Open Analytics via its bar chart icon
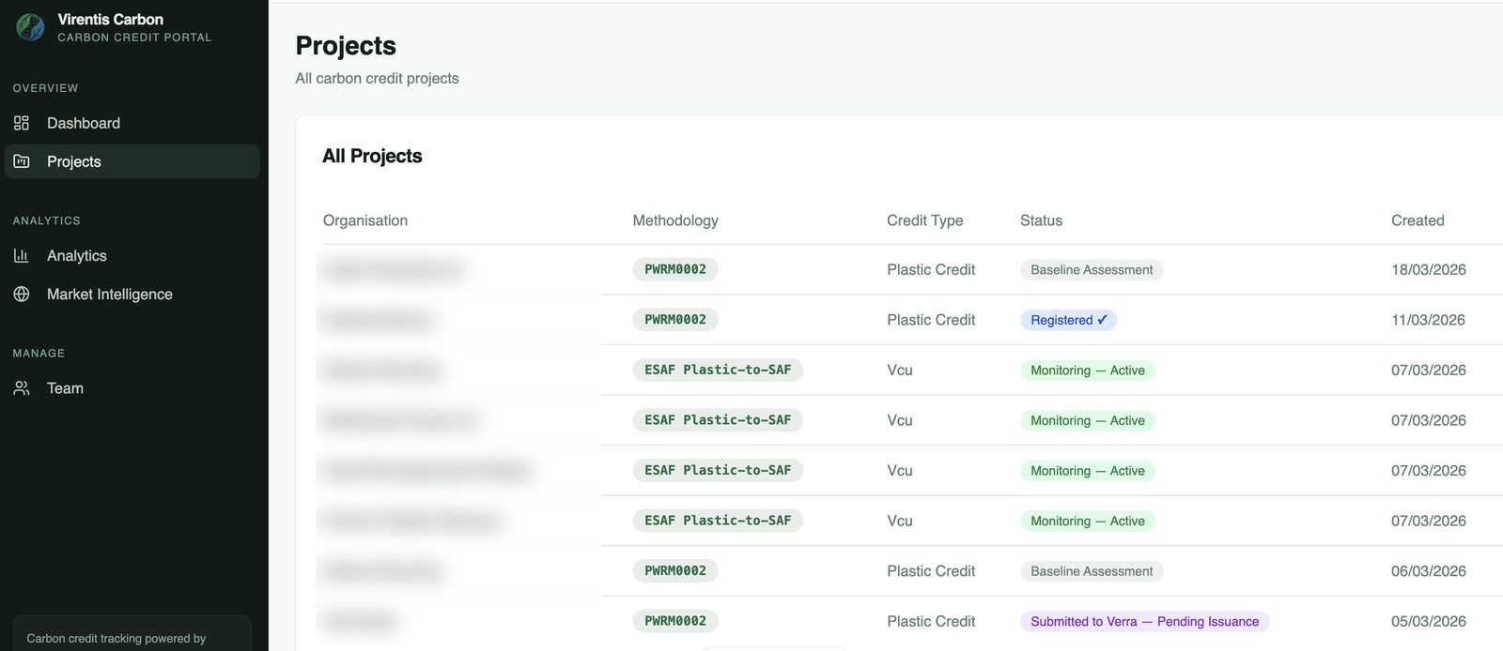Screen dimensions: 1503x651 (22, 255)
